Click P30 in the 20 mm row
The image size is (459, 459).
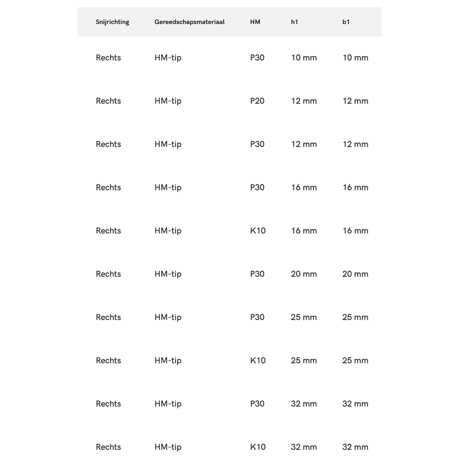tap(257, 274)
